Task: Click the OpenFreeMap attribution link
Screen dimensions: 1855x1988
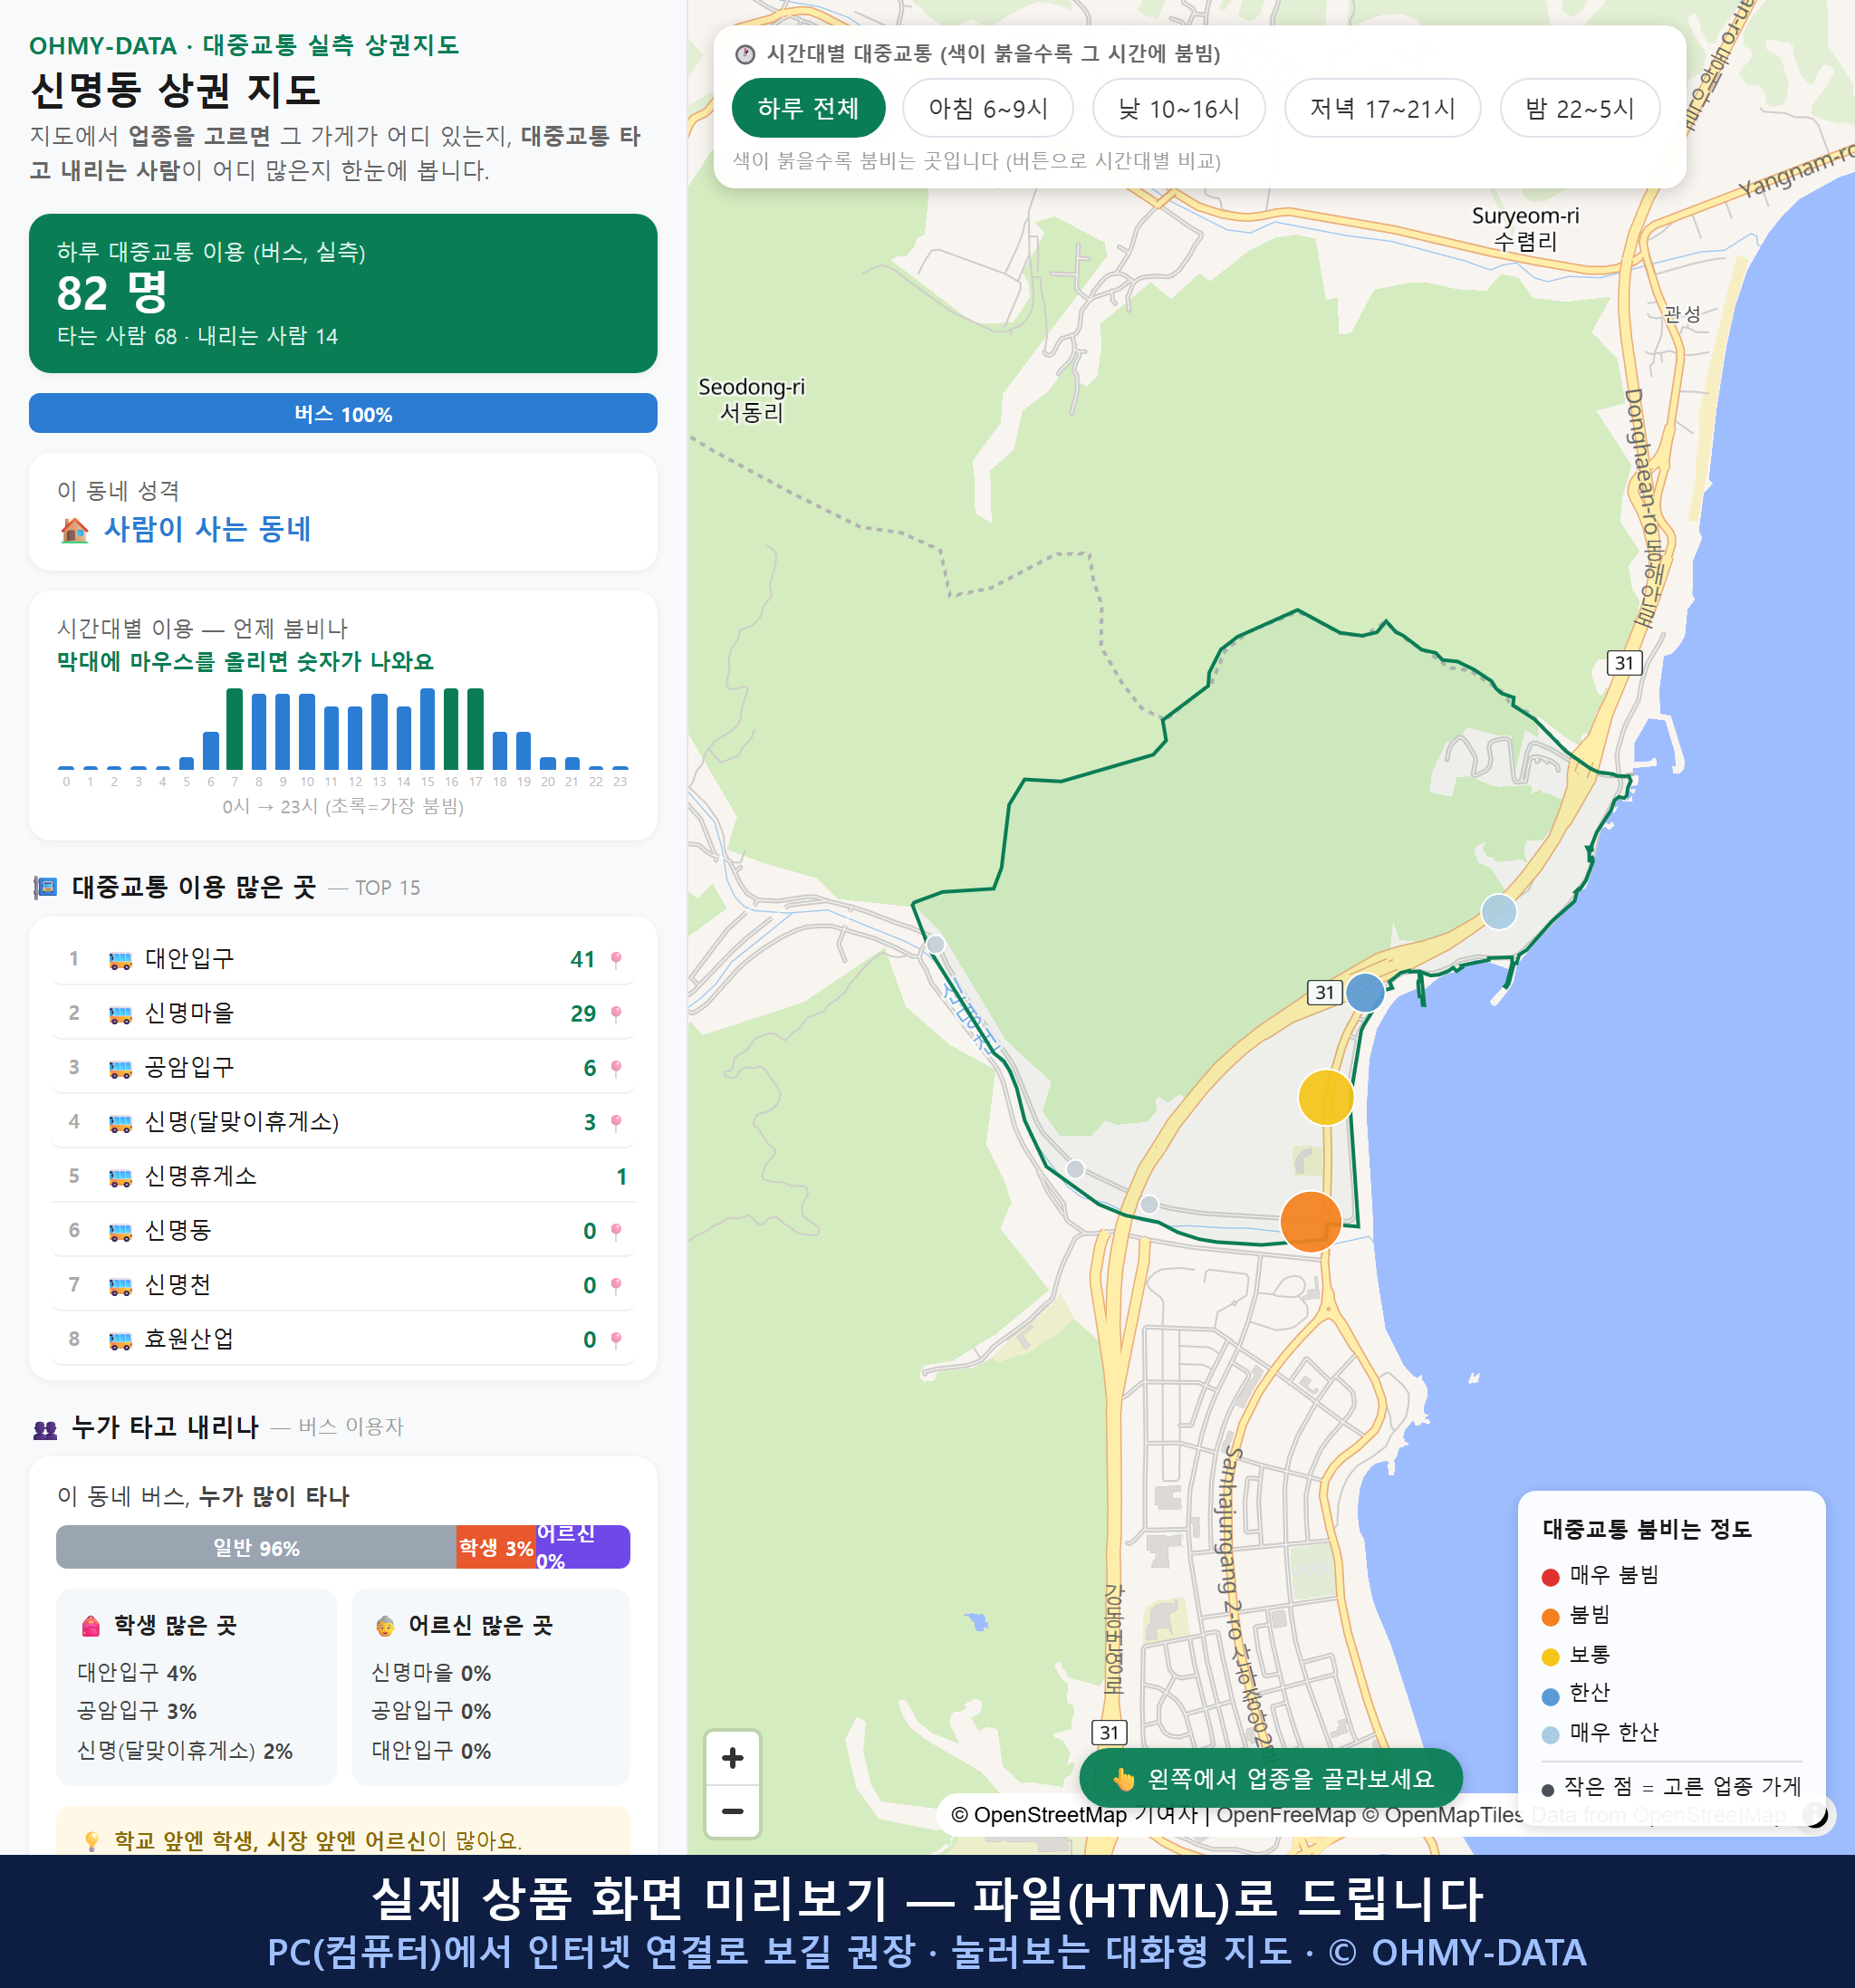Action: 1287,1814
